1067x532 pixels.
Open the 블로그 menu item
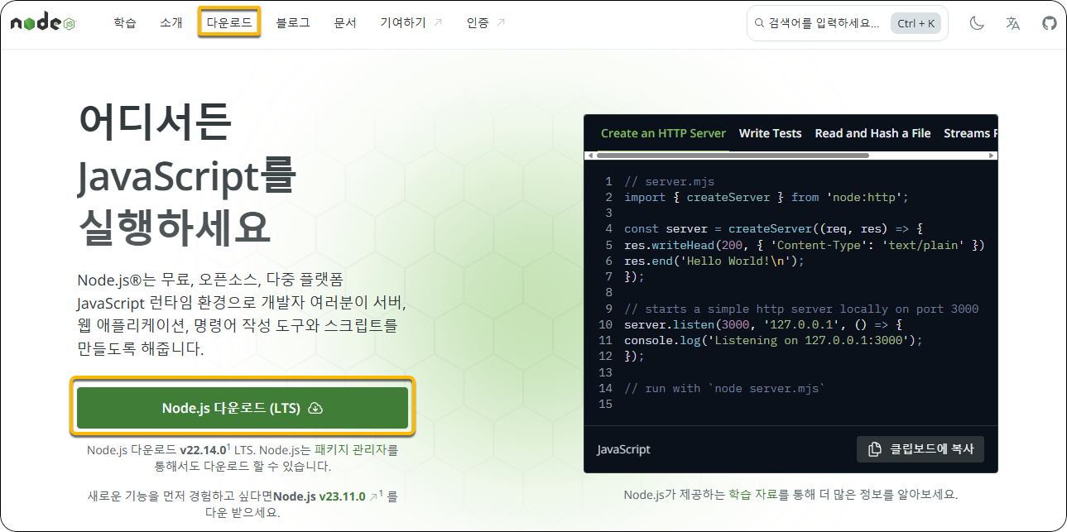click(x=293, y=23)
